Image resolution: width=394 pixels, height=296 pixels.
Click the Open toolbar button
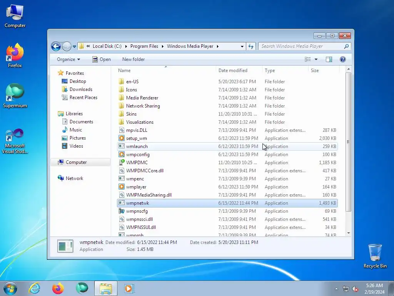[x=102, y=59]
